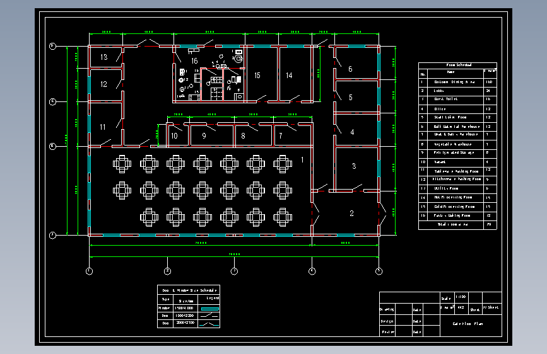Select the room number 6 label in plan
Image resolution: width=547 pixels, height=354 pixels.
pos(350,69)
